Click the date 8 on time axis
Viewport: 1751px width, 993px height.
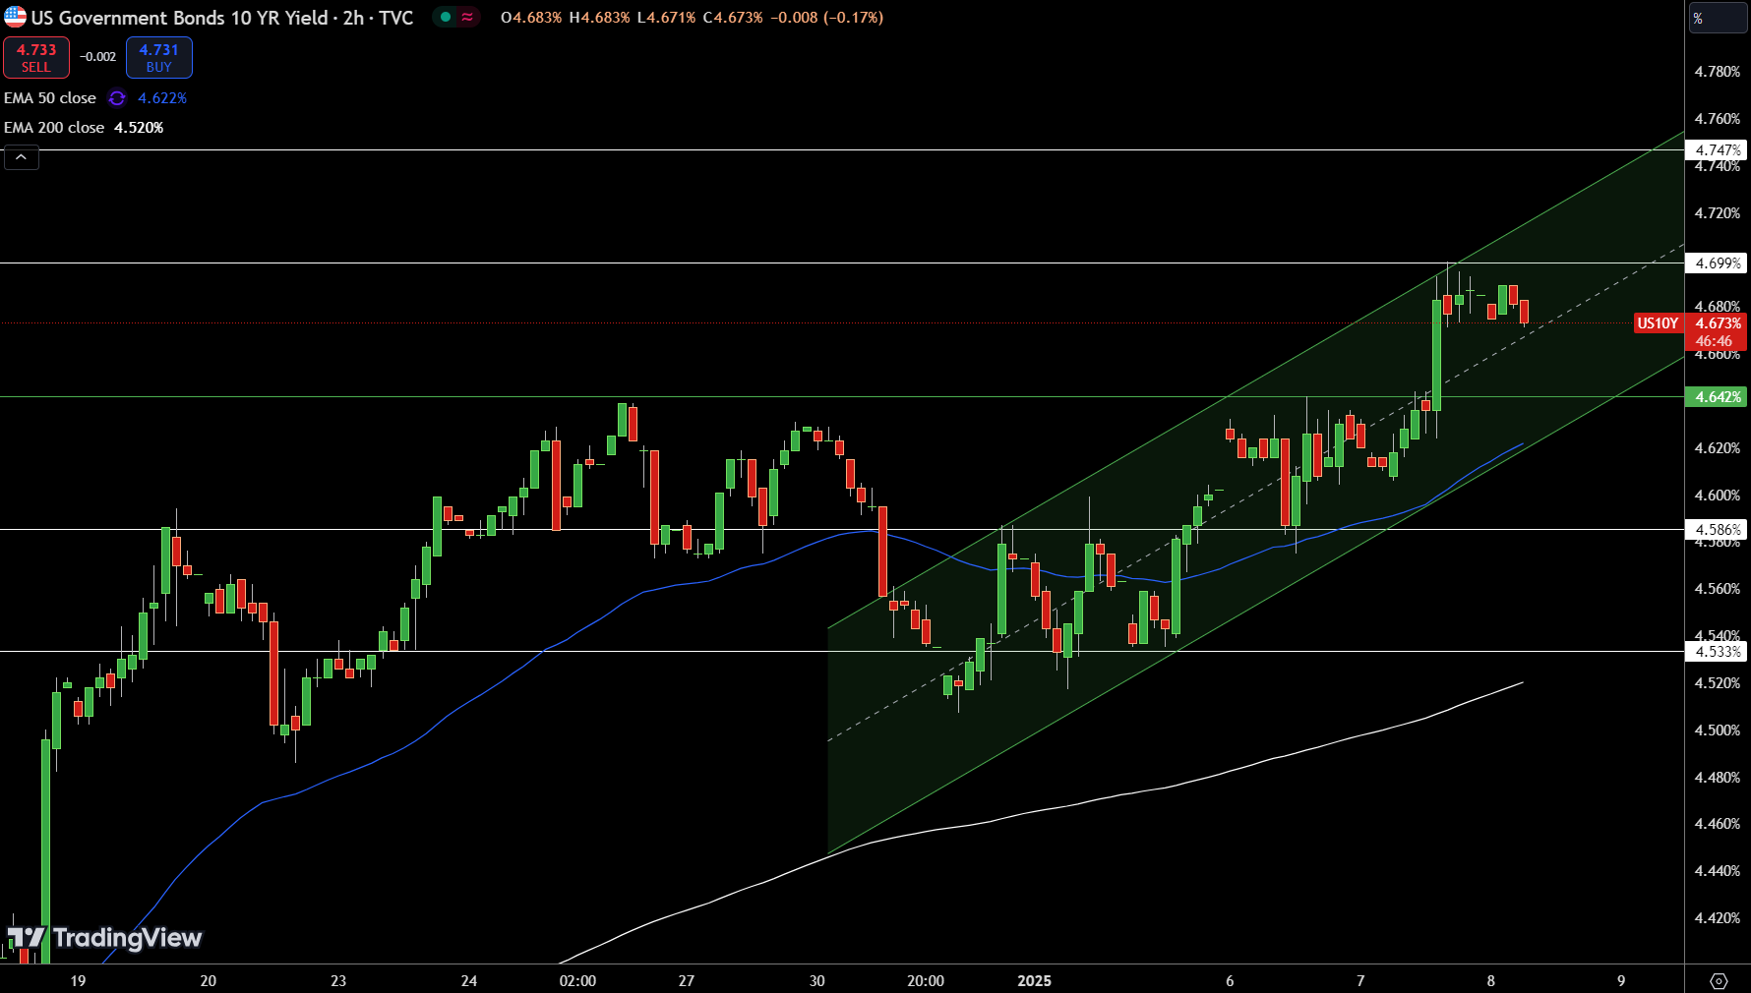(1491, 981)
